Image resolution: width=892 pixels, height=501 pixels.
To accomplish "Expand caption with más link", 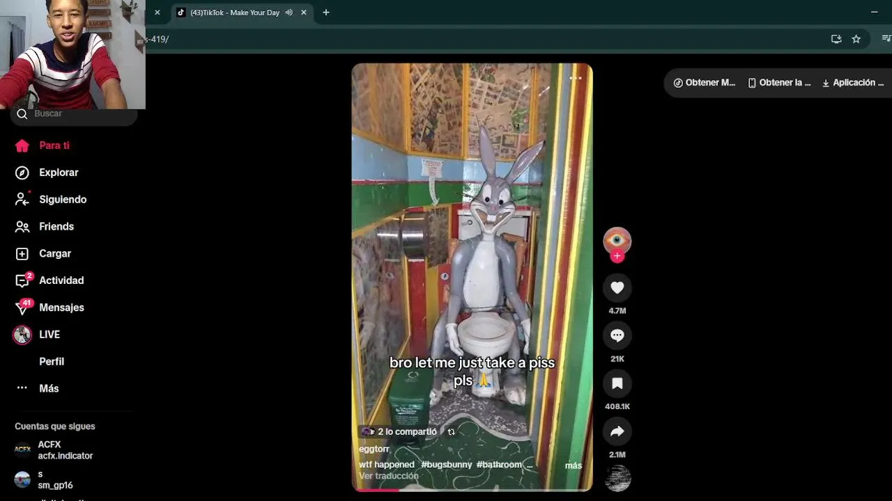I will pyautogui.click(x=573, y=466).
